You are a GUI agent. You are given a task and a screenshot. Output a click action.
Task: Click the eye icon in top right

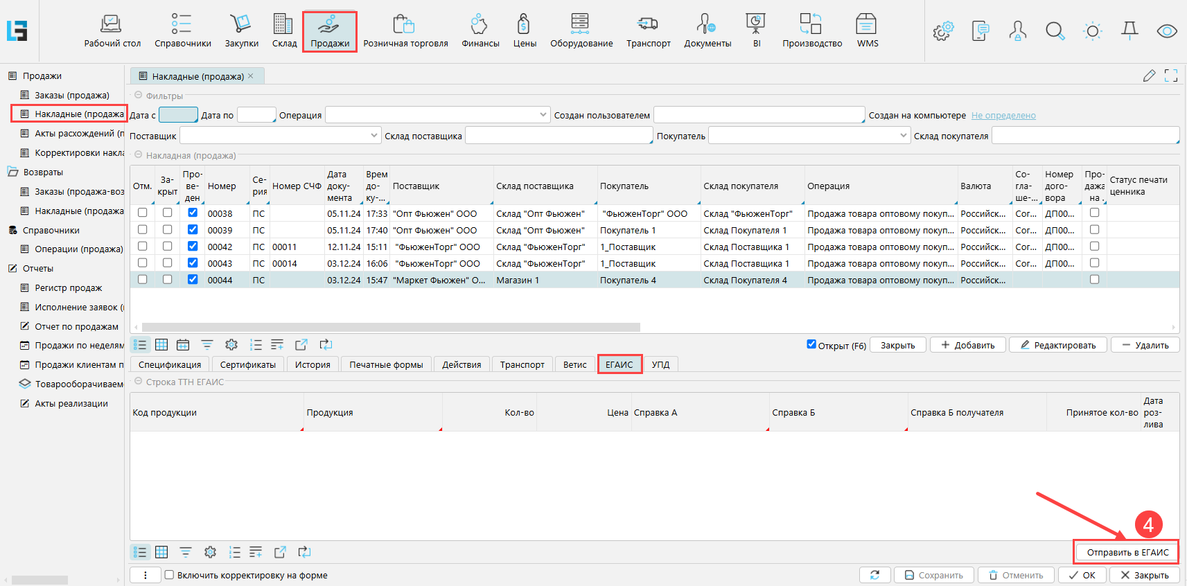point(1167,31)
